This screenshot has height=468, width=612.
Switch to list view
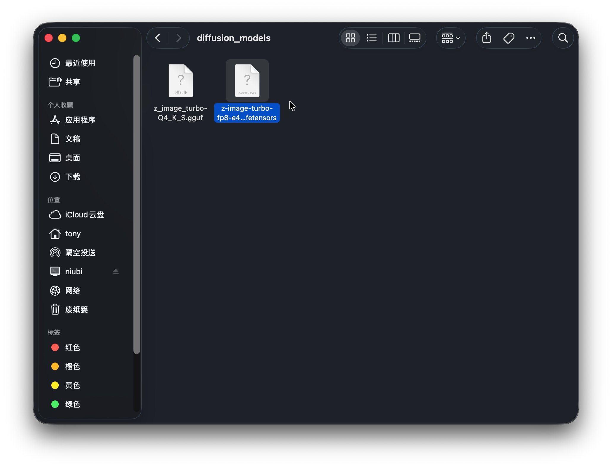point(372,38)
